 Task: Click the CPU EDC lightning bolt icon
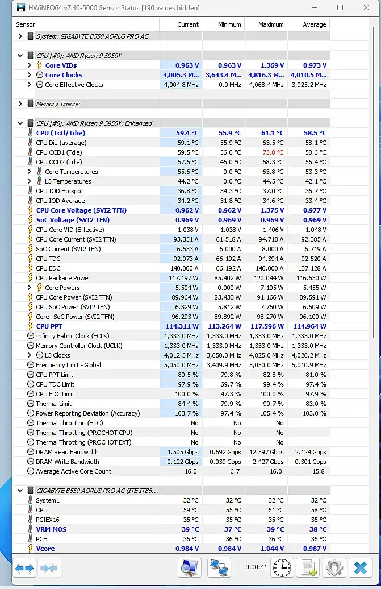(x=30, y=268)
